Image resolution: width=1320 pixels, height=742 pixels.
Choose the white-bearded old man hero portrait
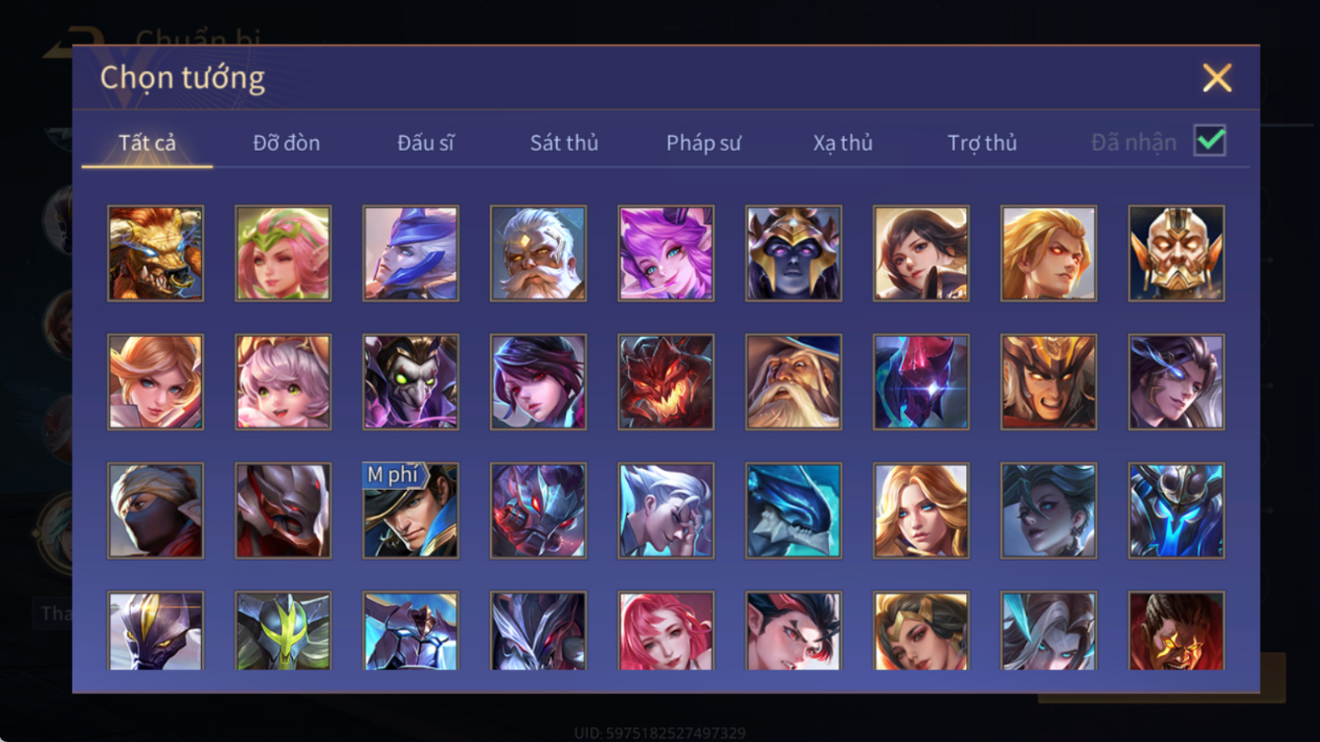point(538,253)
